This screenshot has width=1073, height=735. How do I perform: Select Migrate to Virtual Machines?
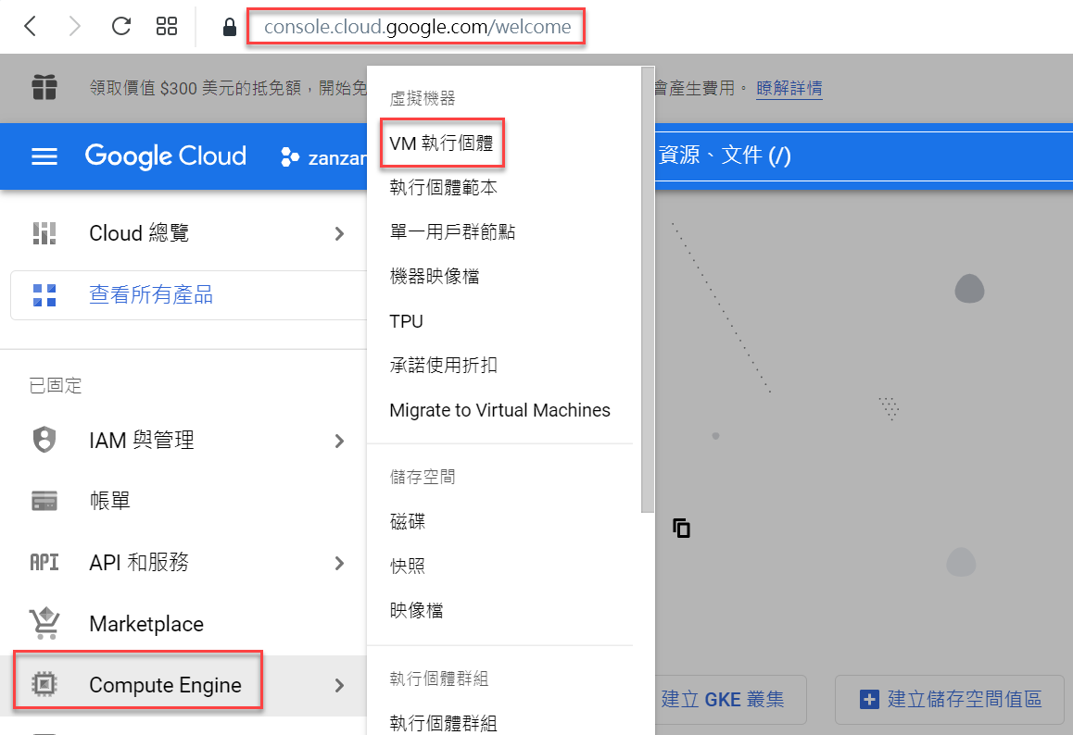(x=499, y=409)
